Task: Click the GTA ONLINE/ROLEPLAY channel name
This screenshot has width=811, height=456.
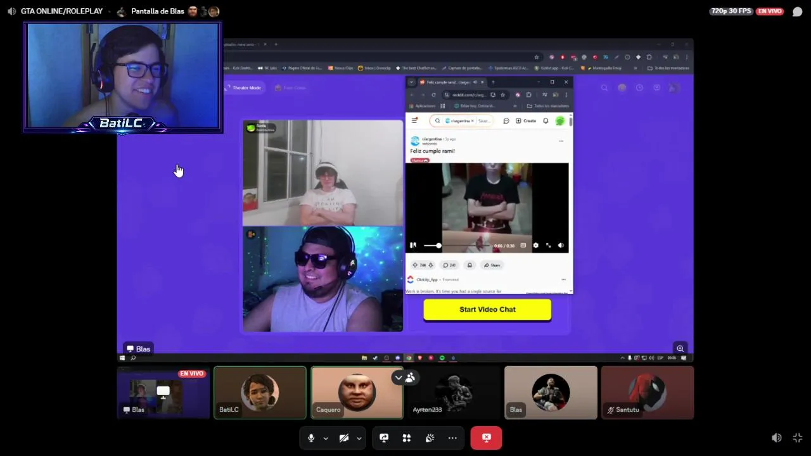Action: click(62, 11)
